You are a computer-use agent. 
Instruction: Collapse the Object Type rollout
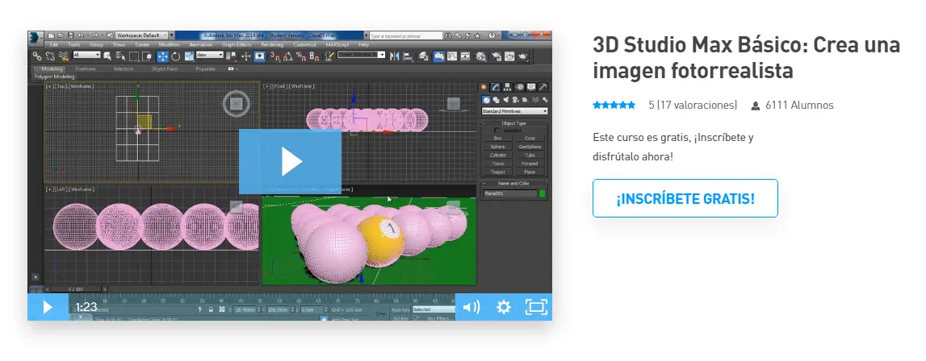point(513,123)
